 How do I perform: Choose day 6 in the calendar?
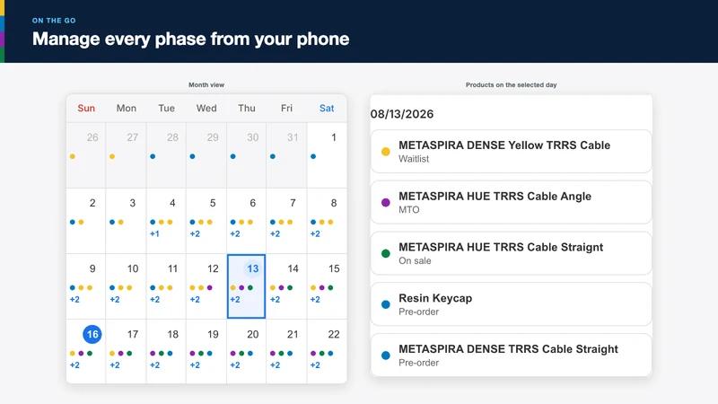click(246, 221)
